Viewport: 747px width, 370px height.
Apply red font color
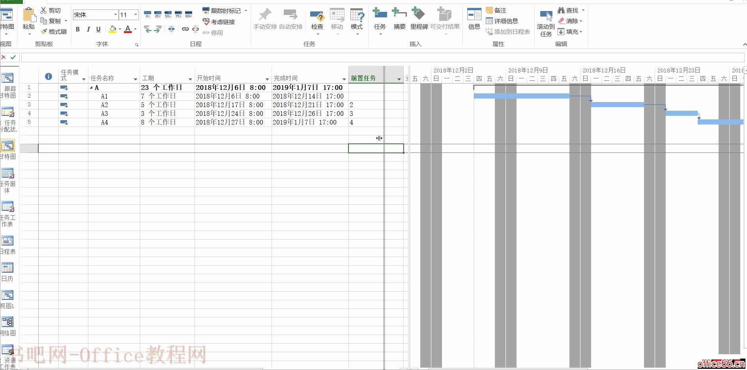coord(128,29)
